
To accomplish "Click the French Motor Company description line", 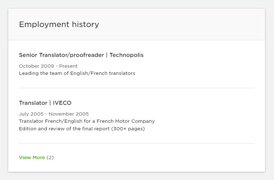I will click(x=87, y=121).
